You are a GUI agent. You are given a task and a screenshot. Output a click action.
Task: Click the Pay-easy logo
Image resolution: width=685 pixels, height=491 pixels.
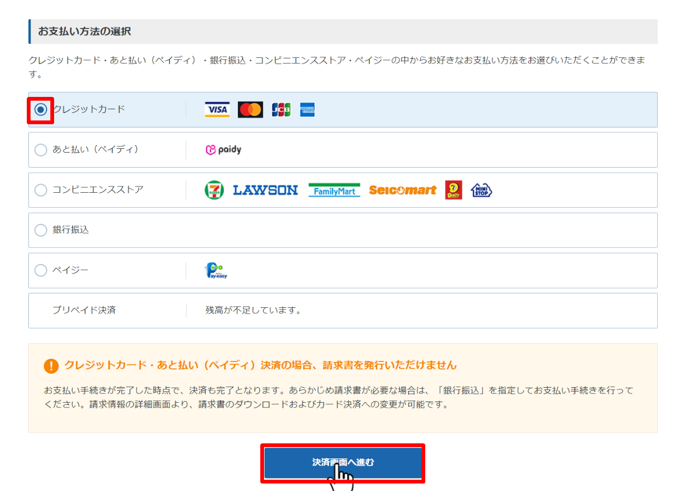click(x=214, y=270)
